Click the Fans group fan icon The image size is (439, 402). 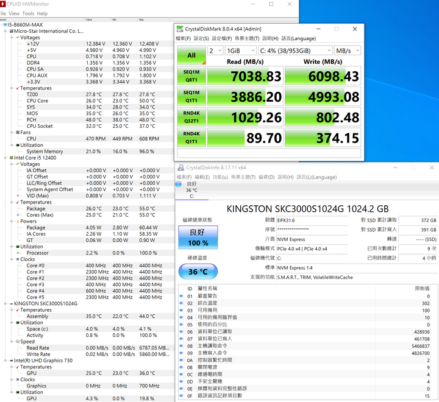(18, 132)
